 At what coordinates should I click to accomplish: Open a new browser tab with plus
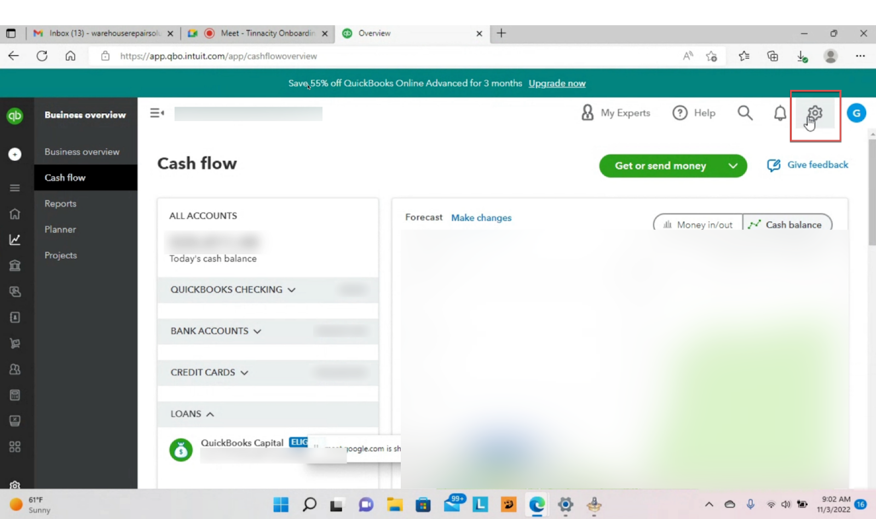tap(501, 33)
